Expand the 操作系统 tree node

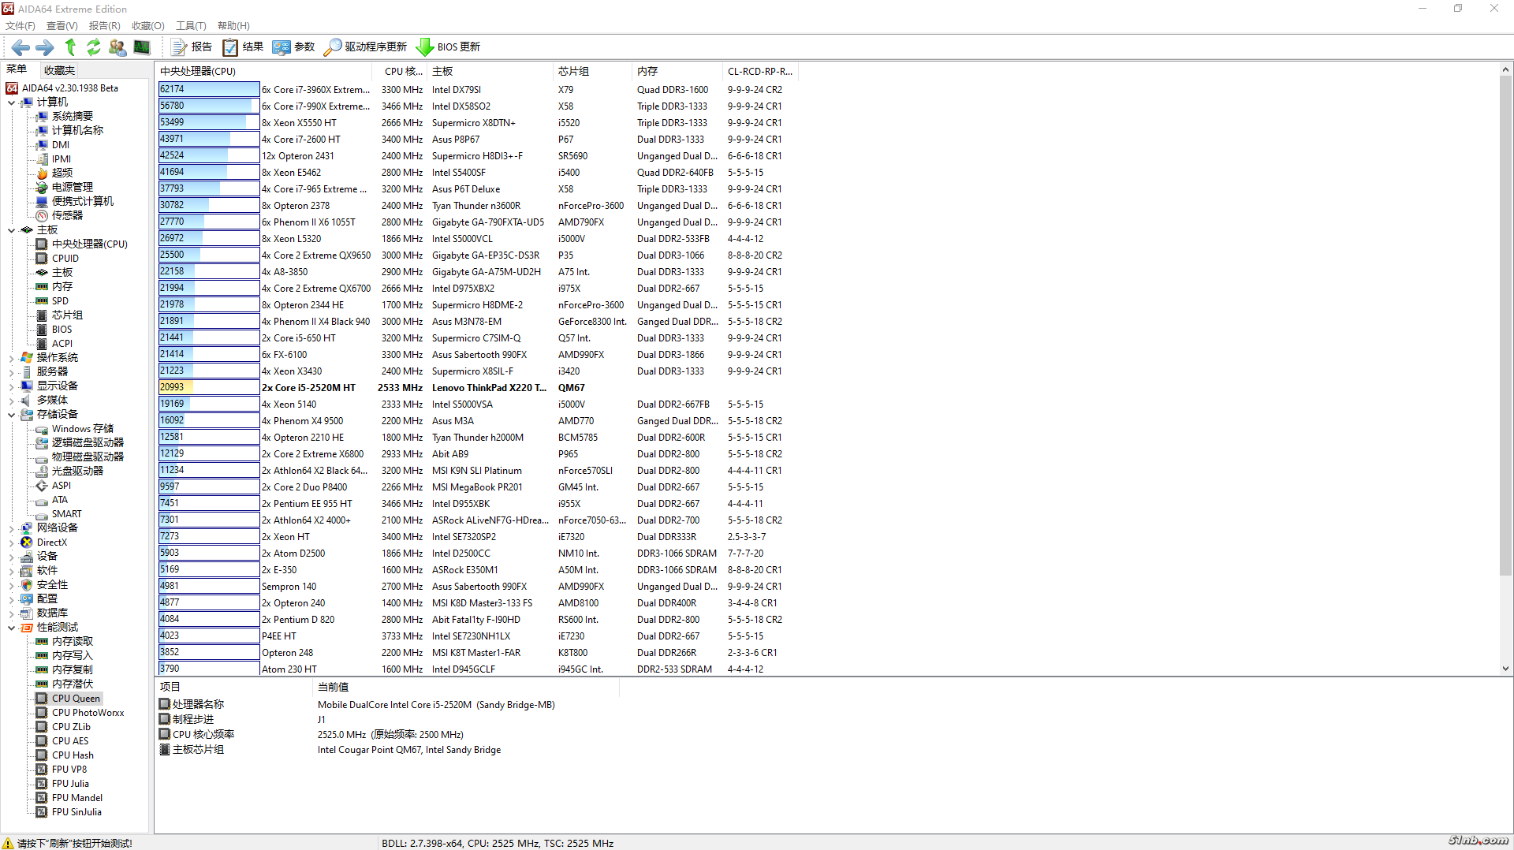tap(11, 358)
